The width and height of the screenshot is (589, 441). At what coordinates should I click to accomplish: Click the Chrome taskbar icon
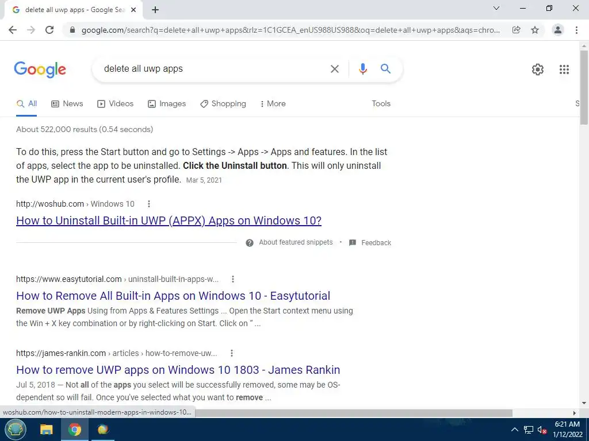(x=74, y=430)
